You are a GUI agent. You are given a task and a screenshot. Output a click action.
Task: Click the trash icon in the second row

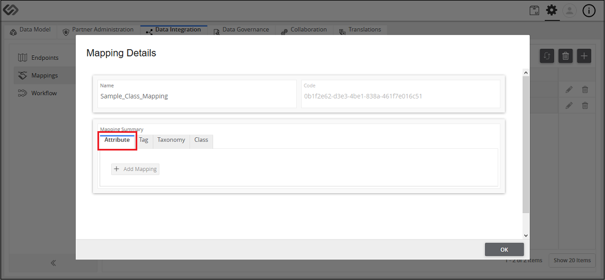tap(585, 105)
